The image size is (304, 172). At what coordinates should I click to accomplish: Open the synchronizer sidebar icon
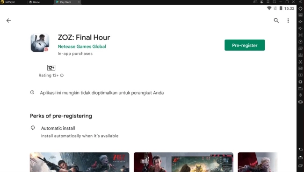[300, 75]
